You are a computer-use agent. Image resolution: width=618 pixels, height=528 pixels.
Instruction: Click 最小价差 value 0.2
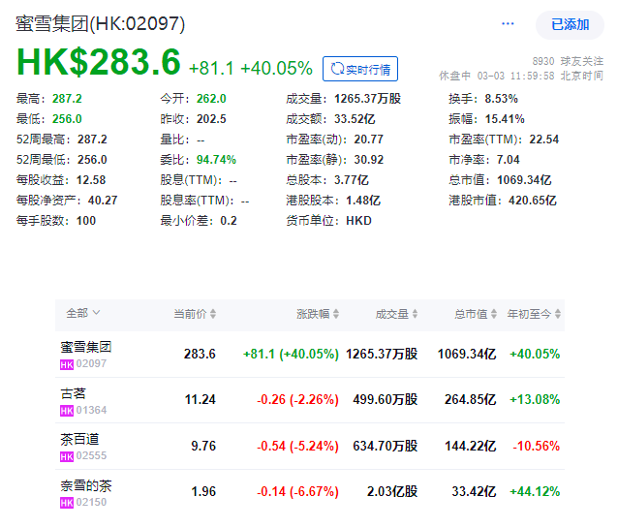229,221
